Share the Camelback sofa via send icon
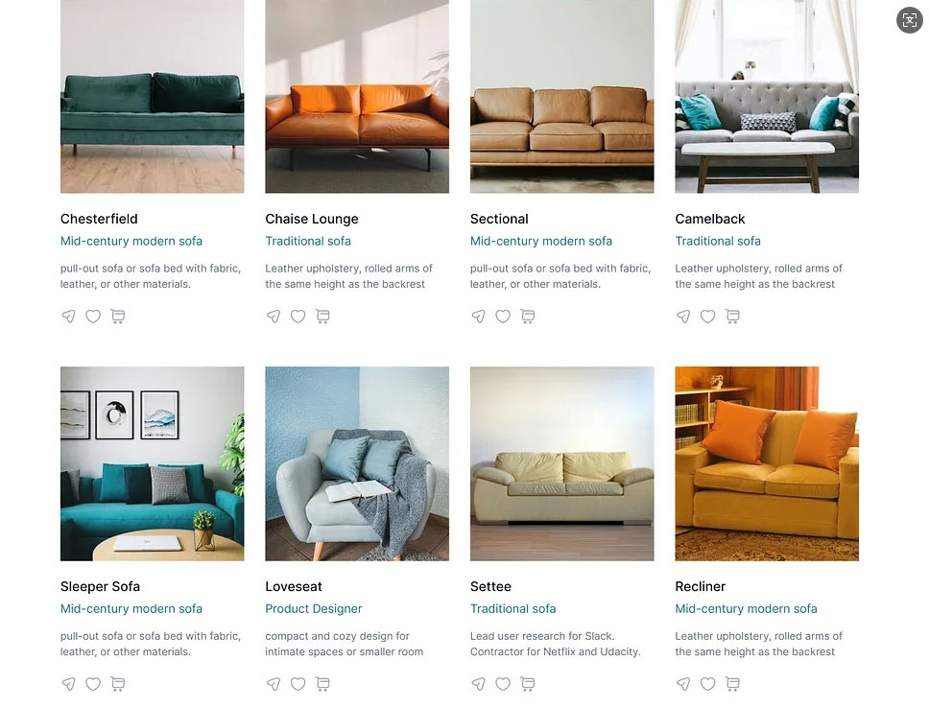 click(x=683, y=317)
